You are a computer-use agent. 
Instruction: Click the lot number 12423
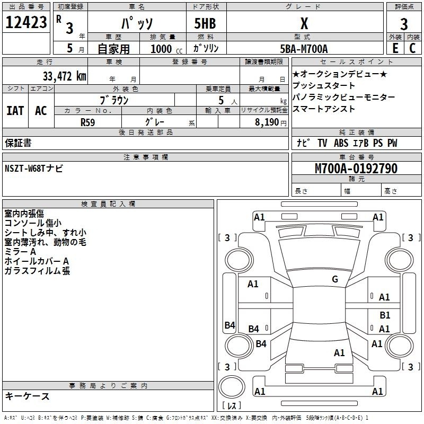26,22
